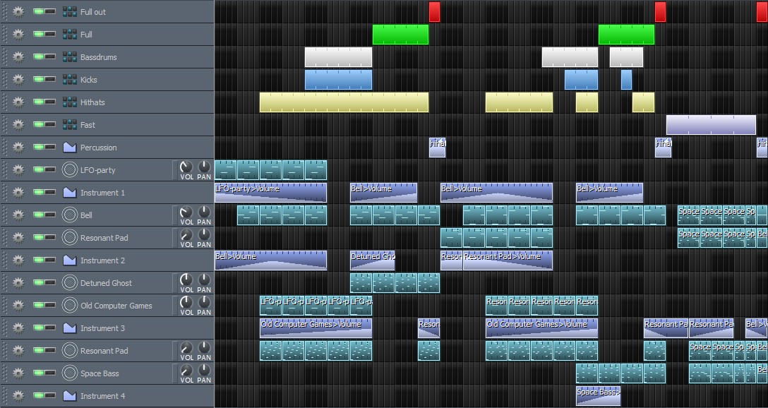Screen dimensions: 768x408
Task: Solo the Bell track
Action: (x=51, y=215)
